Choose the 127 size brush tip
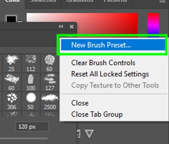169x144 pixels. (50, 82)
